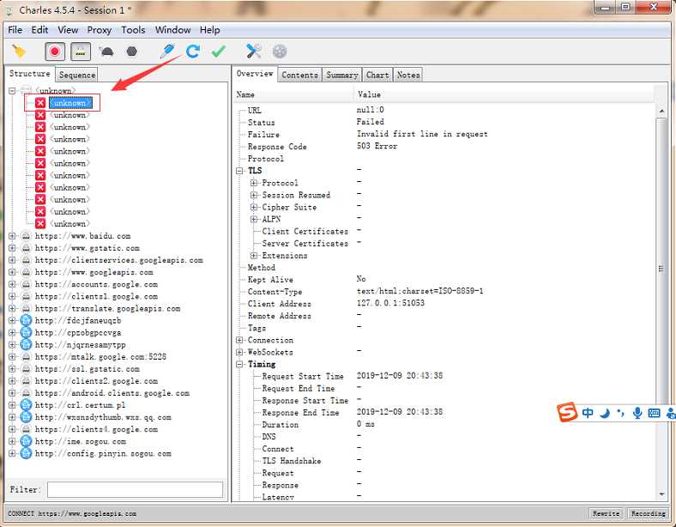This screenshot has width=676, height=527.
Task: Toggle Sogou Chinese mode 中 icon
Action: click(x=588, y=413)
